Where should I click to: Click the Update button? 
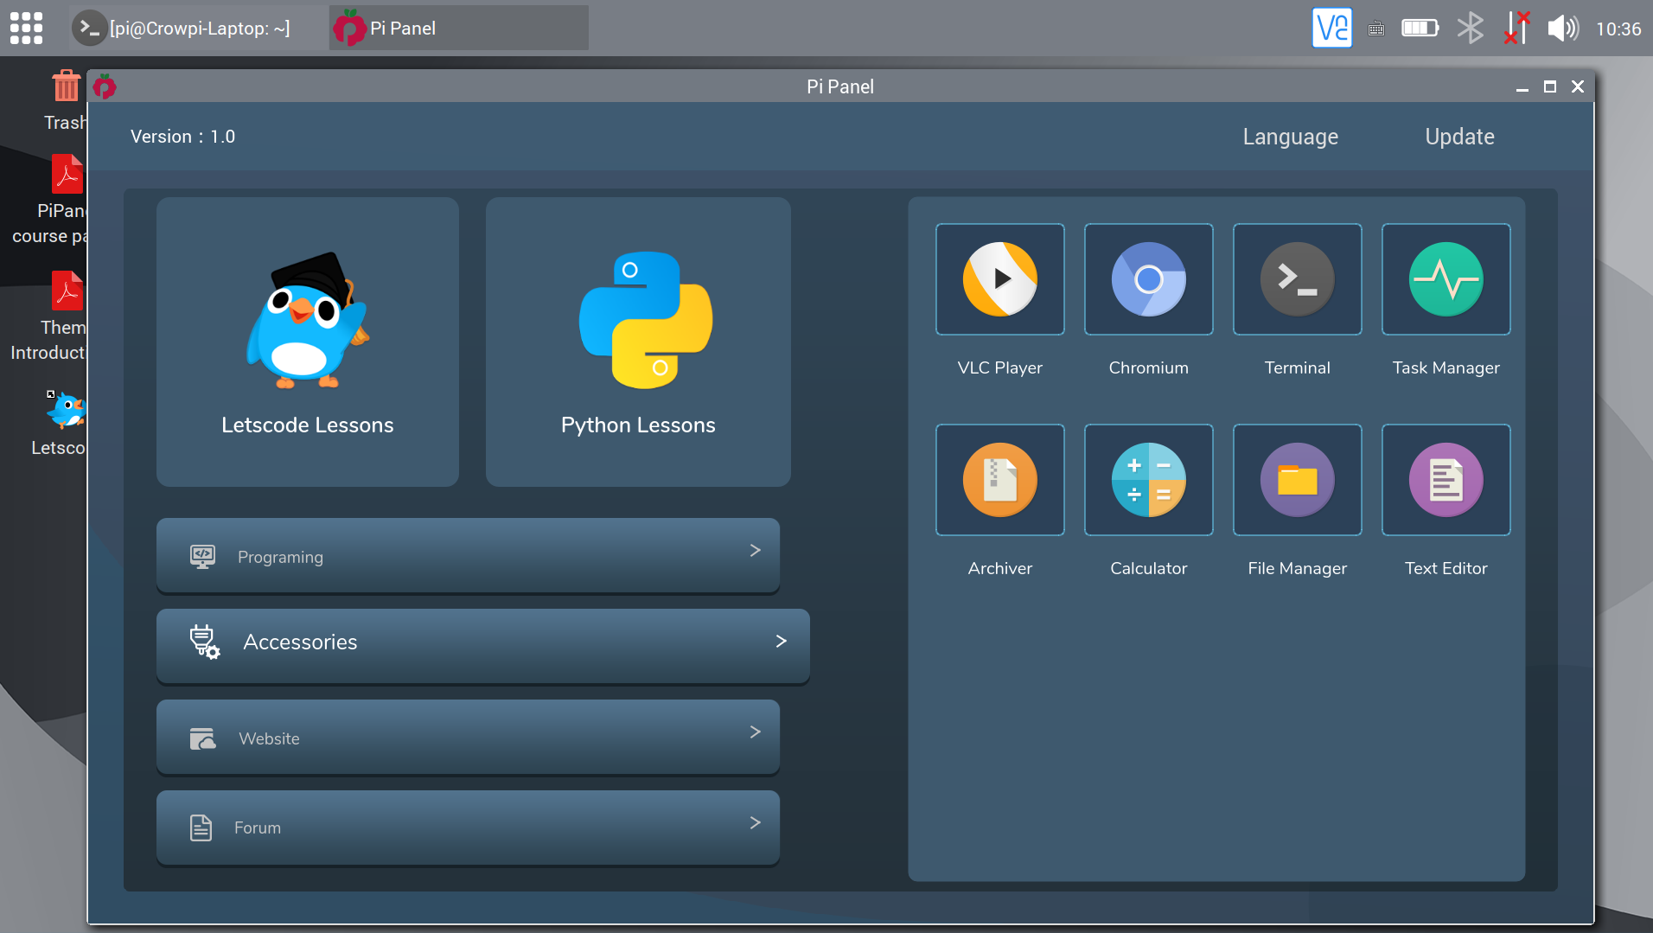[1459, 137]
